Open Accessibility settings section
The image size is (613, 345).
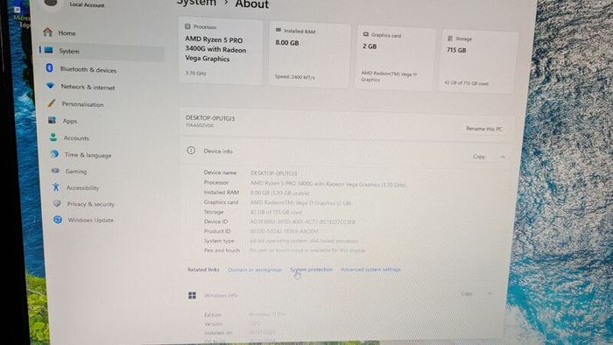point(82,188)
